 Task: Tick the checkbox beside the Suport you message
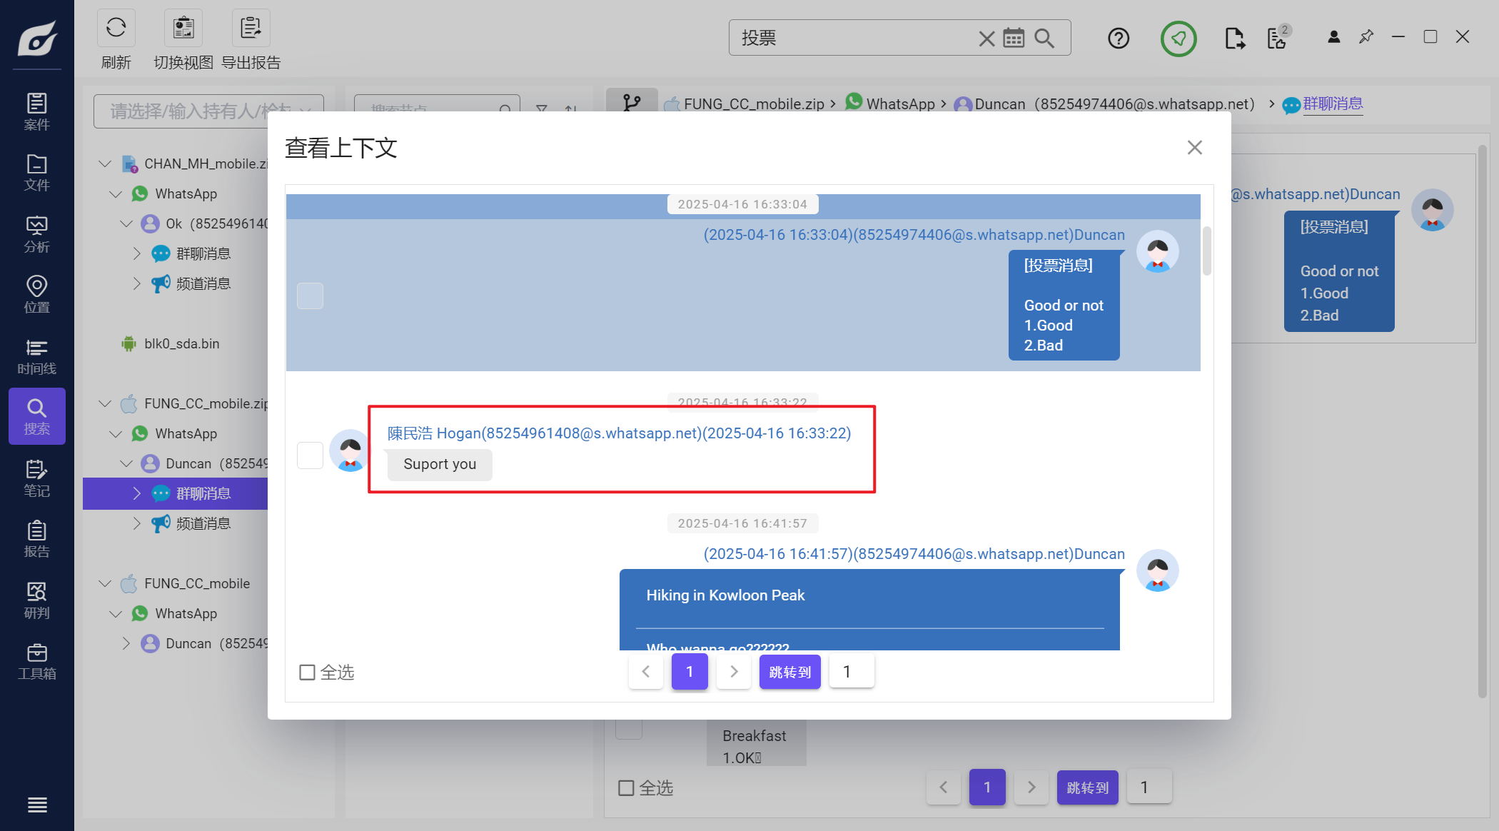310,455
